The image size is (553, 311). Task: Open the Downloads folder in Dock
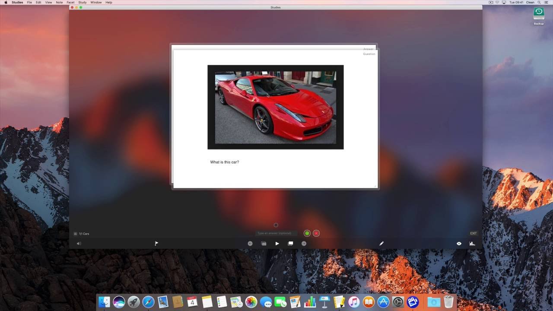(x=433, y=302)
